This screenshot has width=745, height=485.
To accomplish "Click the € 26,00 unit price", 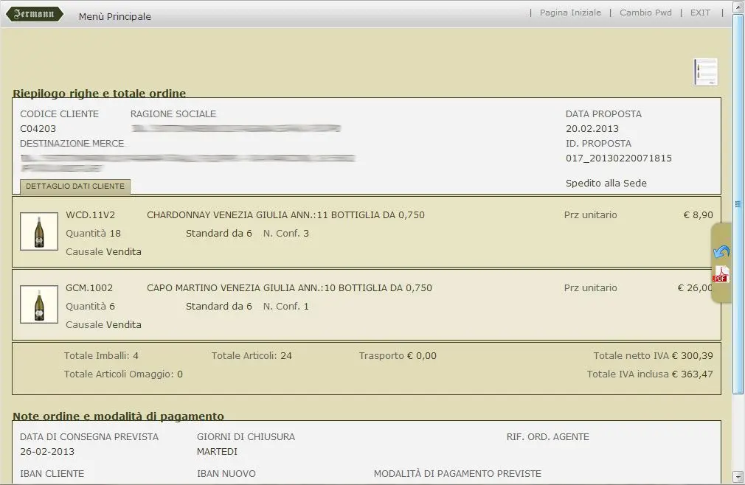I will coord(695,288).
